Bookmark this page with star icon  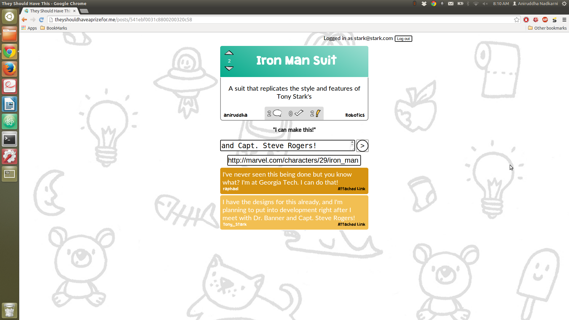pos(517,20)
